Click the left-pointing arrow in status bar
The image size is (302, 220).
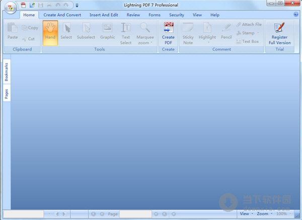[57, 214]
